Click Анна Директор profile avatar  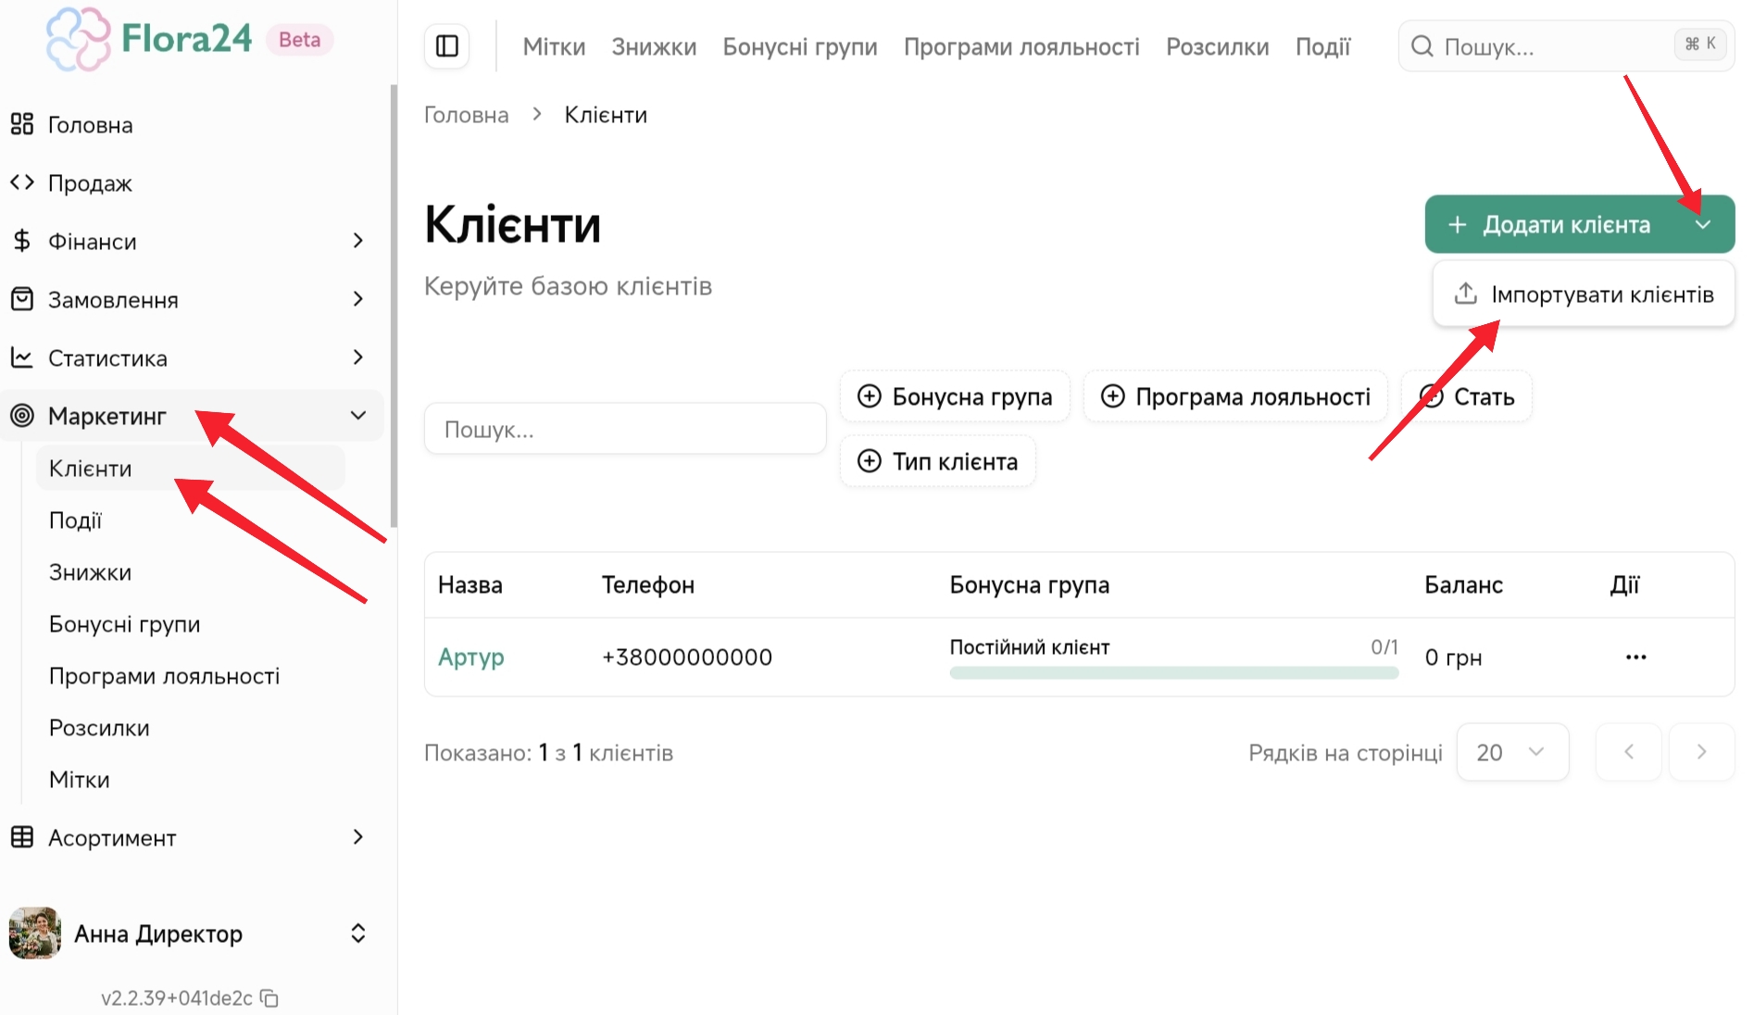[x=35, y=934]
